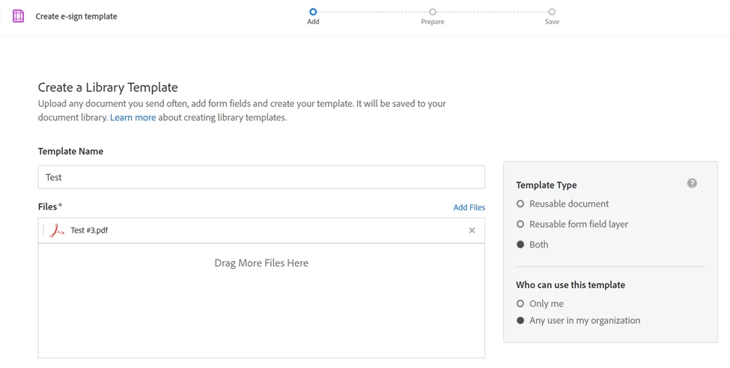
Task: Grab the drag handle beside Test #3.pdf
Action: point(43,230)
